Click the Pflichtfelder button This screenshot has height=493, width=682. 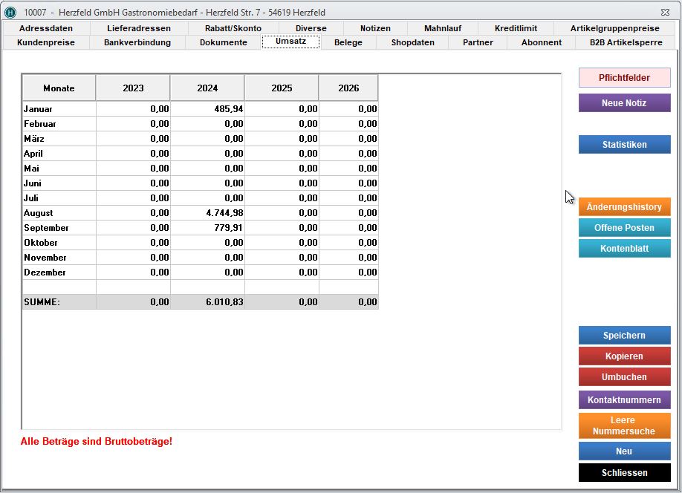(624, 78)
